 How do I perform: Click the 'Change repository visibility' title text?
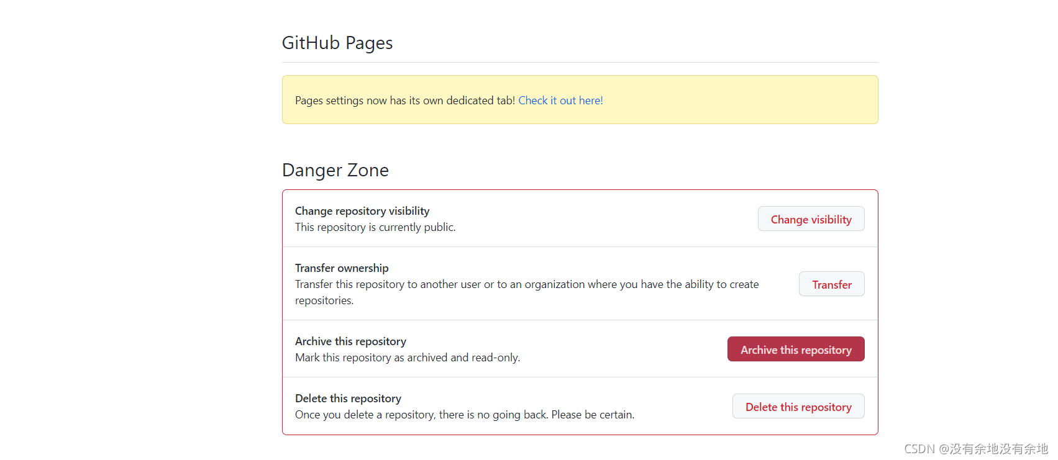(x=362, y=211)
